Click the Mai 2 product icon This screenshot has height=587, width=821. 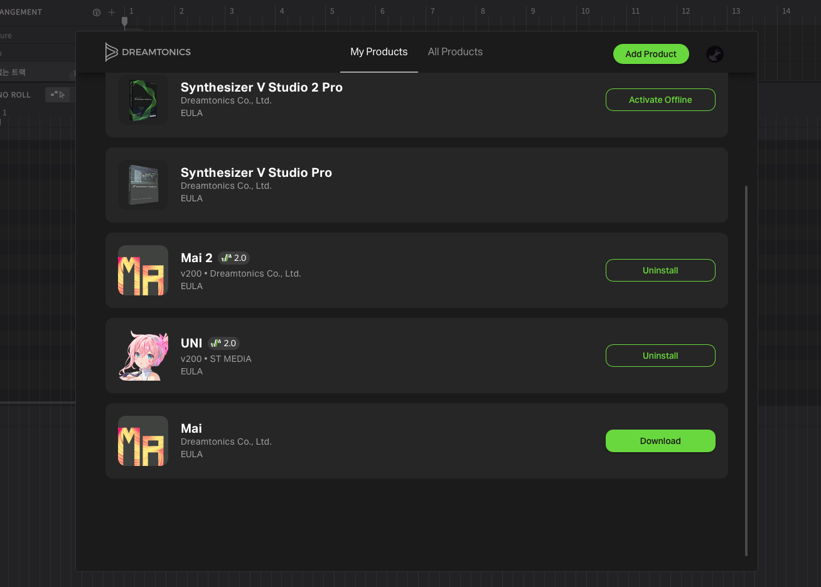point(143,270)
